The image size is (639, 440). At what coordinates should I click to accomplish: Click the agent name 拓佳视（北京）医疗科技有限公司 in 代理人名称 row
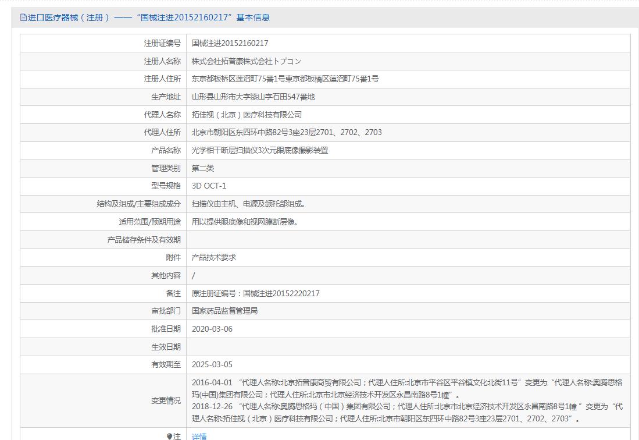[247, 115]
